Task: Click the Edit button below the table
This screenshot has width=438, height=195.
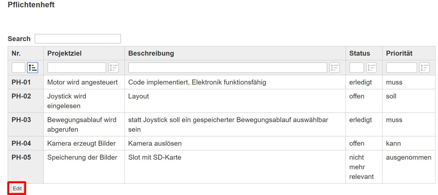Action: 17,188
